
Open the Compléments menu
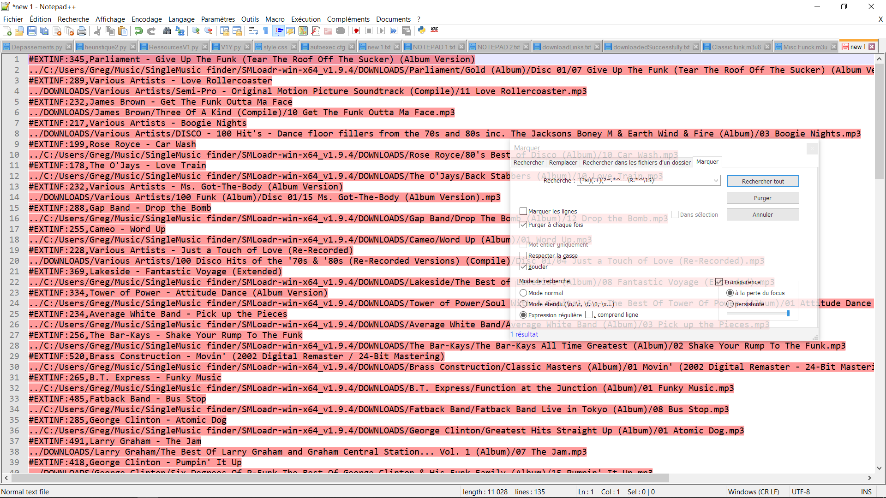(348, 19)
